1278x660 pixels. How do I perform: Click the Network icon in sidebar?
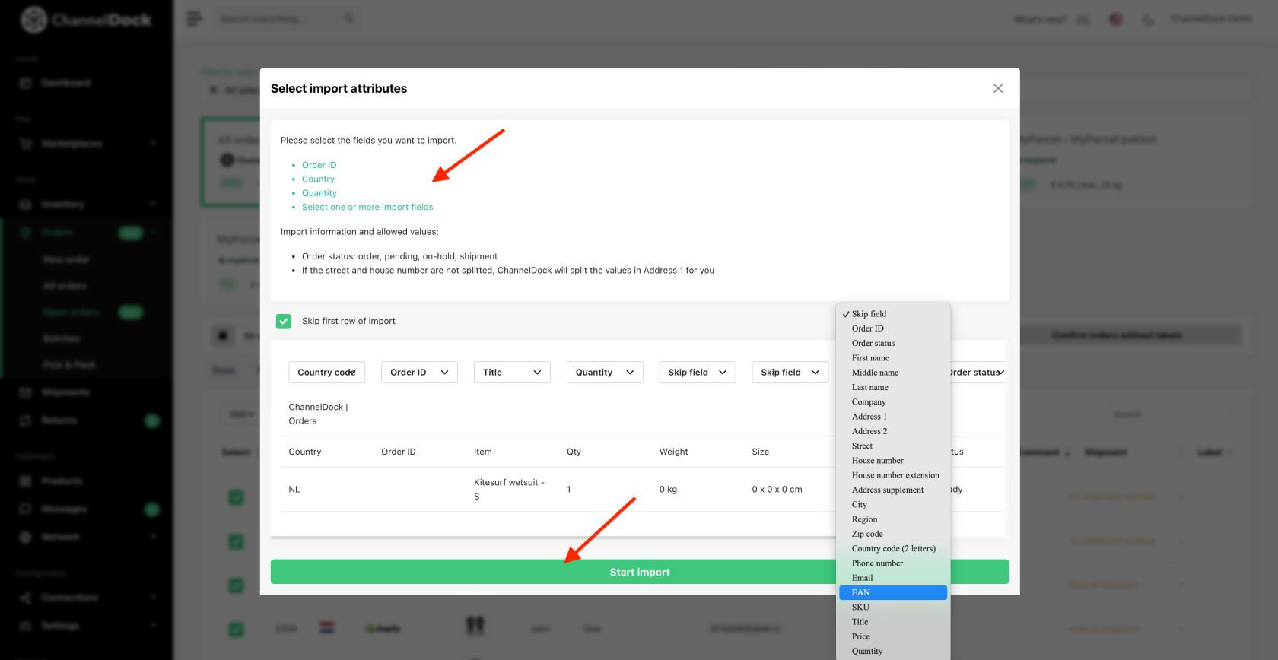25,537
